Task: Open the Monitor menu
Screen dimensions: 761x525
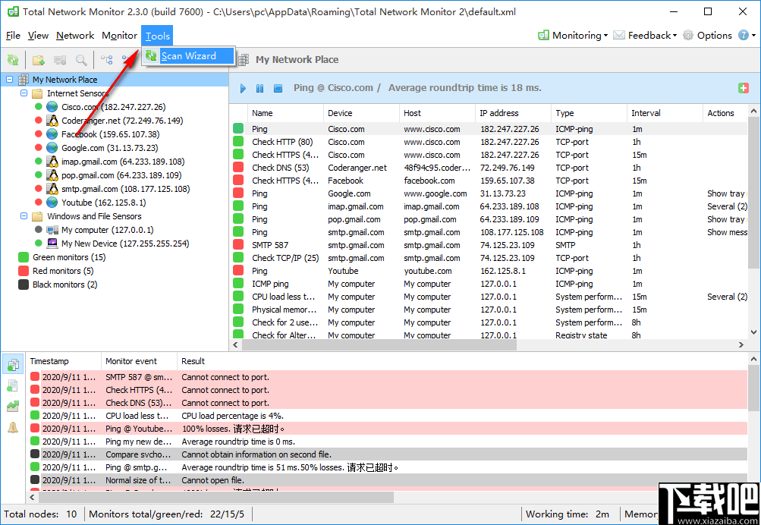Action: point(119,35)
